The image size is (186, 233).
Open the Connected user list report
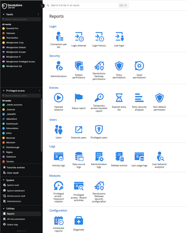coord(59,40)
